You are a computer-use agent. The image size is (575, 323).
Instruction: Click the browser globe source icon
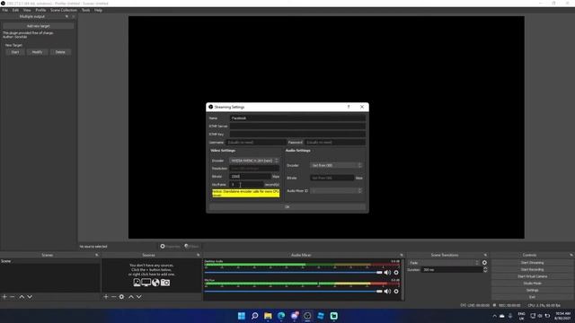tap(155, 283)
